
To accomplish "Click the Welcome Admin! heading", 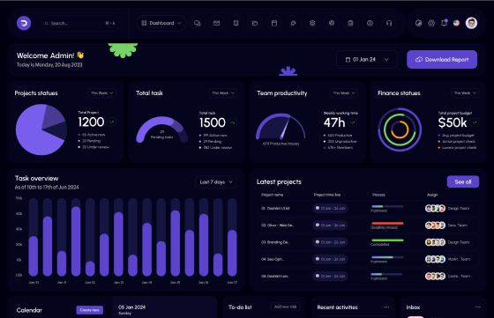I will coord(50,55).
